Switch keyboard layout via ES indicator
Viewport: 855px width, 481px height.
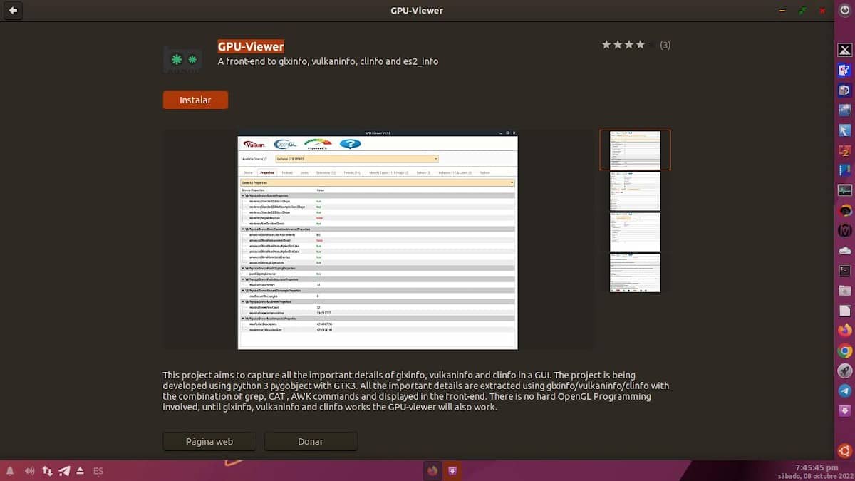pos(98,471)
